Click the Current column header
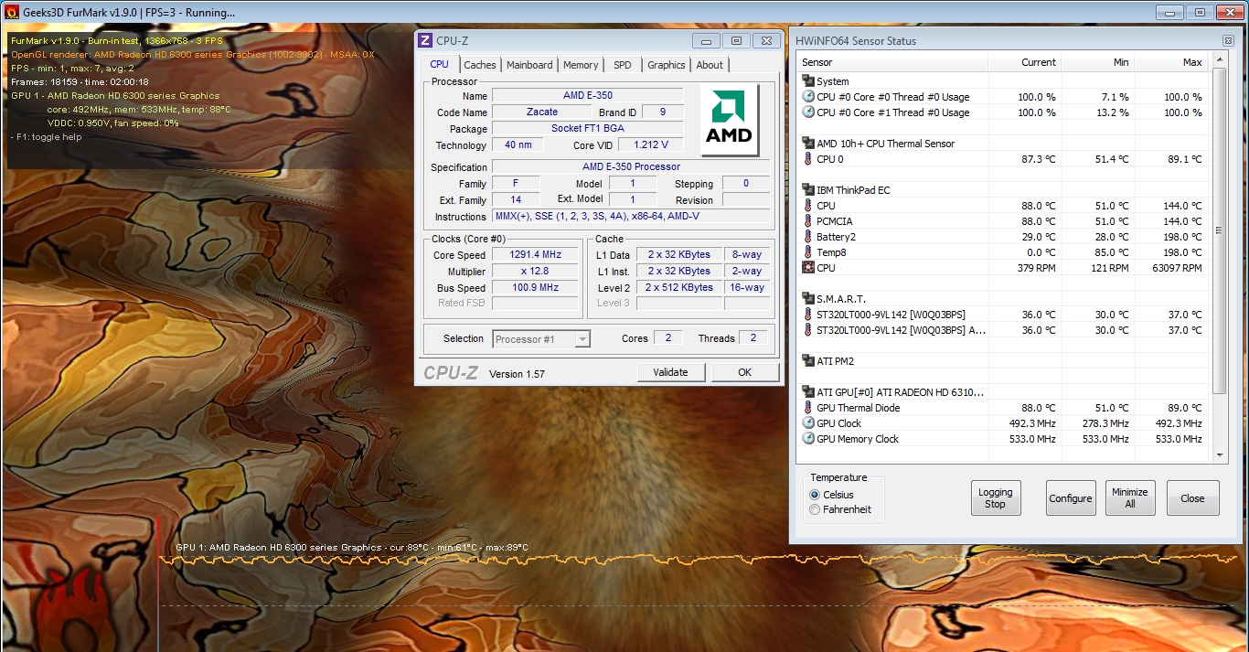Viewport: 1249px width, 652px height. pyautogui.click(x=1024, y=62)
